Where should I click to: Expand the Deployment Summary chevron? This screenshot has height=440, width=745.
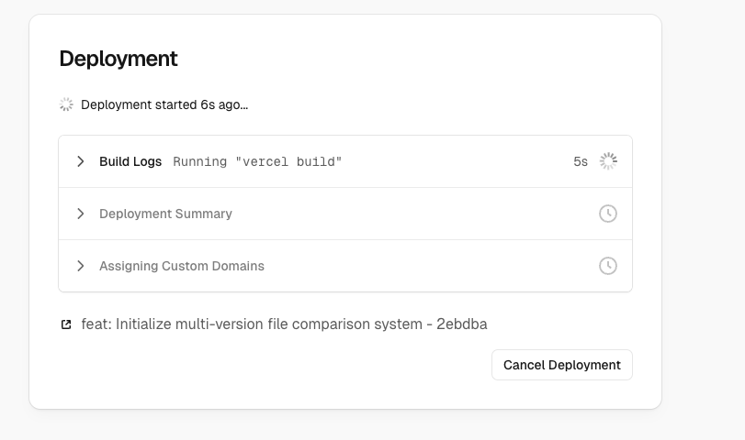coord(81,214)
